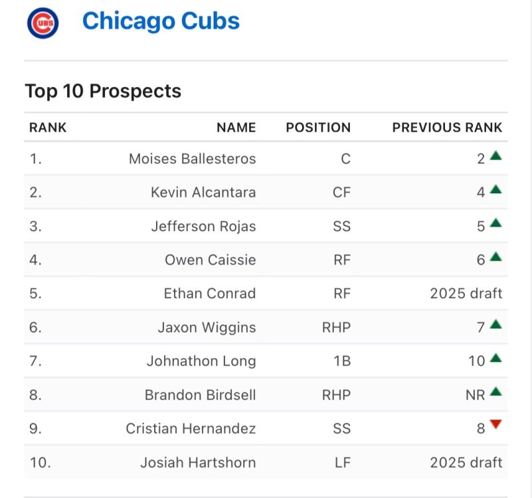
Task: Click Brandon Birdsell player name
Action: click(200, 395)
